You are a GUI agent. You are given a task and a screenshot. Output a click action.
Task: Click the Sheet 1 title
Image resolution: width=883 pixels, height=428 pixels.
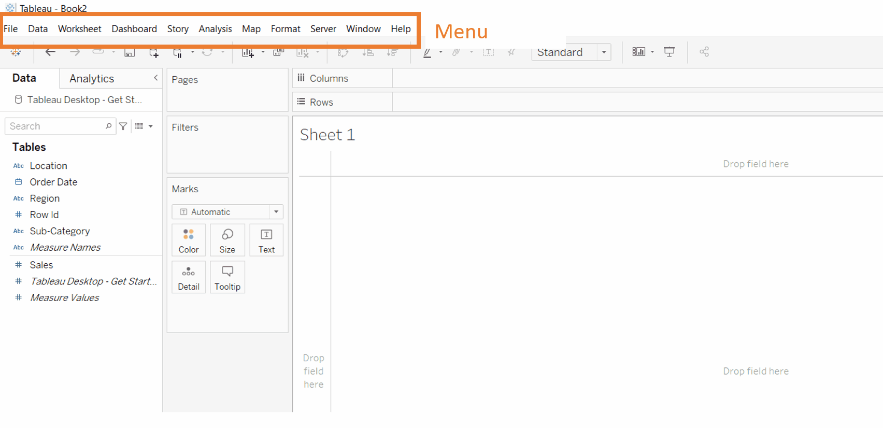coord(327,135)
